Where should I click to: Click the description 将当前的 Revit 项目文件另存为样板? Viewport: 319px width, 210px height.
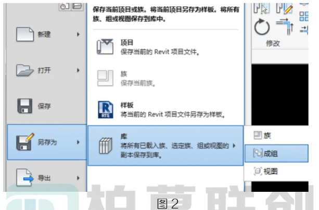[x=173, y=115]
